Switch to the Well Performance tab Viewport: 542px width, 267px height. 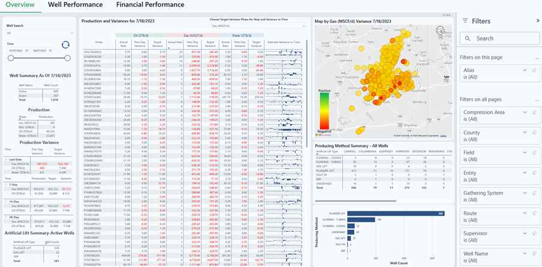coord(76,5)
